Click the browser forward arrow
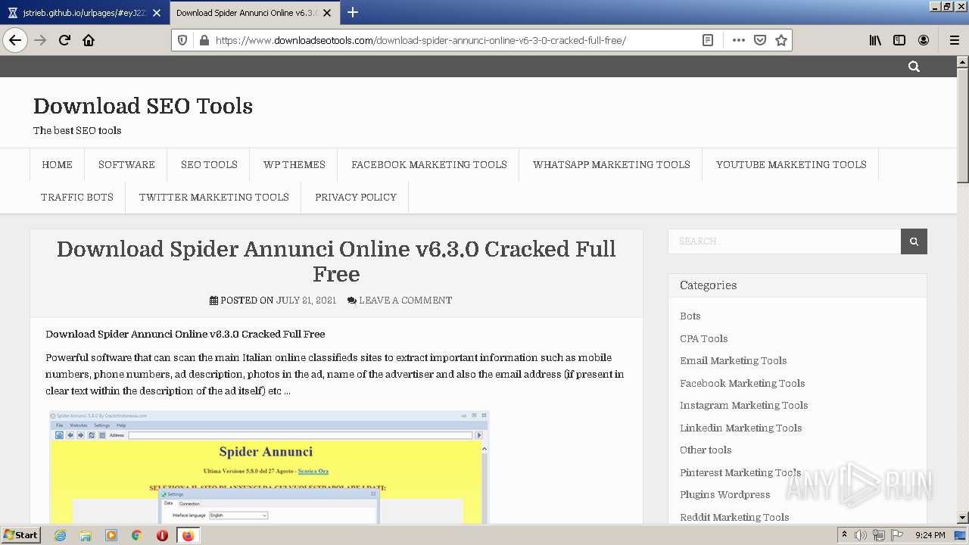 40,40
